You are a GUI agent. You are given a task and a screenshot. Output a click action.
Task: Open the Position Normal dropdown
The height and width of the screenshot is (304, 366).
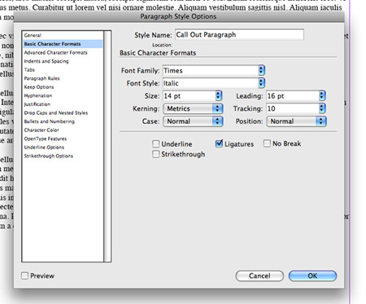coord(297,121)
